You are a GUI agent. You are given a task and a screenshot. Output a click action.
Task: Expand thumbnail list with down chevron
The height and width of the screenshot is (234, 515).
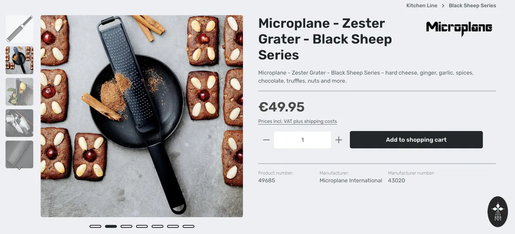[x=19, y=168]
